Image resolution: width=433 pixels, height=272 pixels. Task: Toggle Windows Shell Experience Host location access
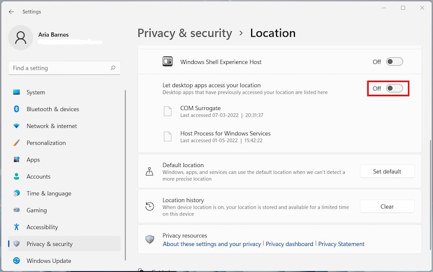tap(394, 62)
